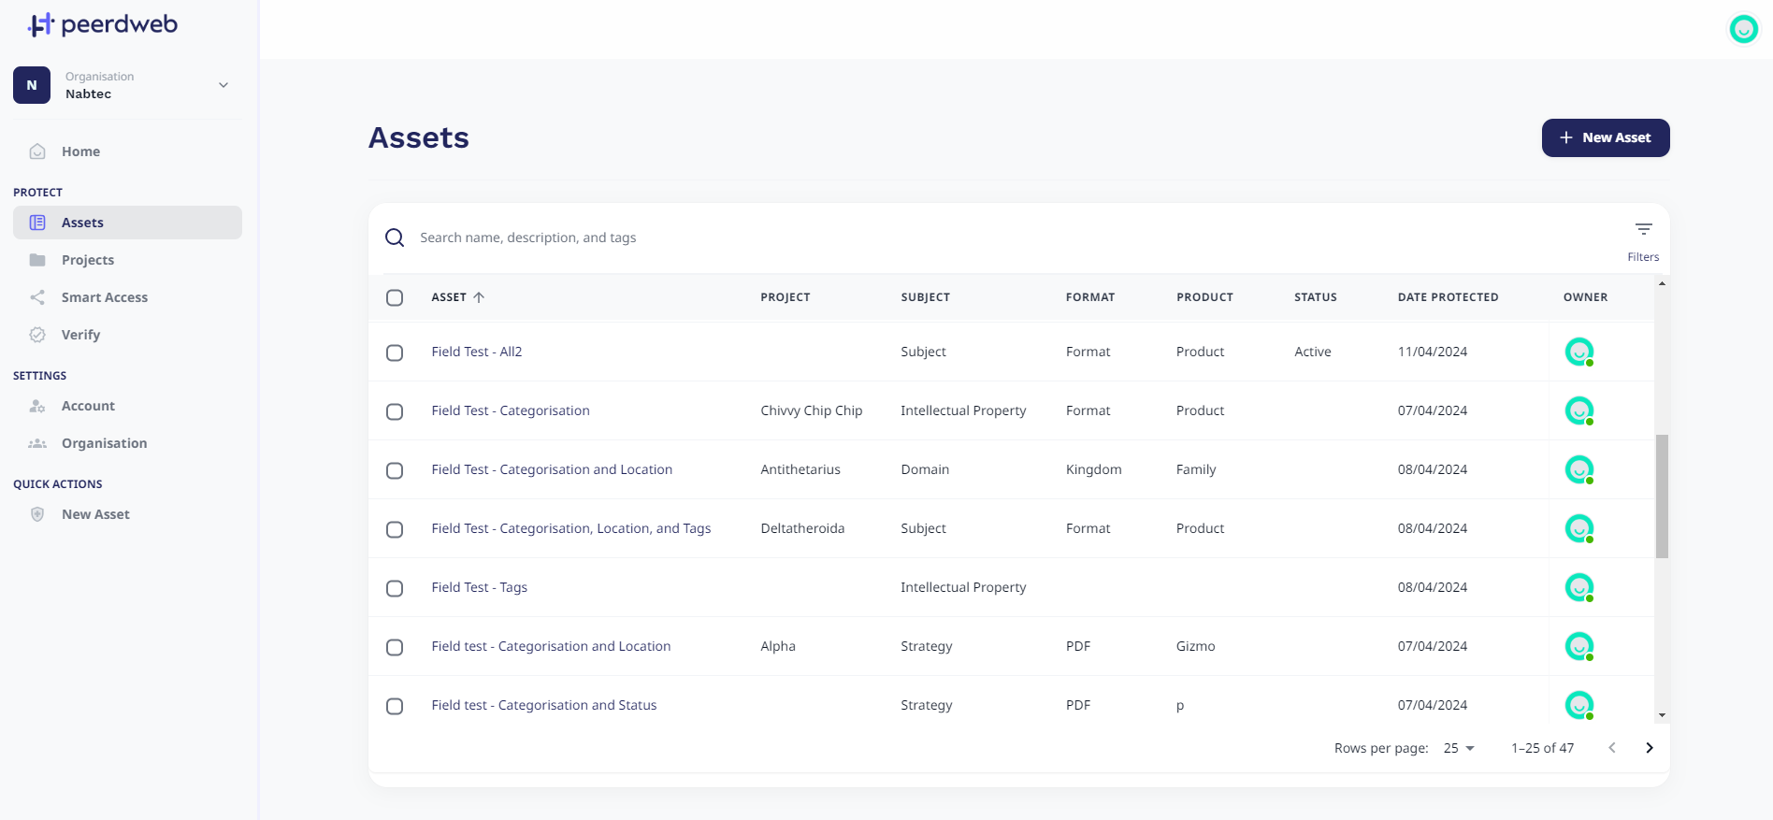Expand the Organisation Nabtec switcher chevron
Image resolution: width=1773 pixels, height=820 pixels.
point(223,85)
